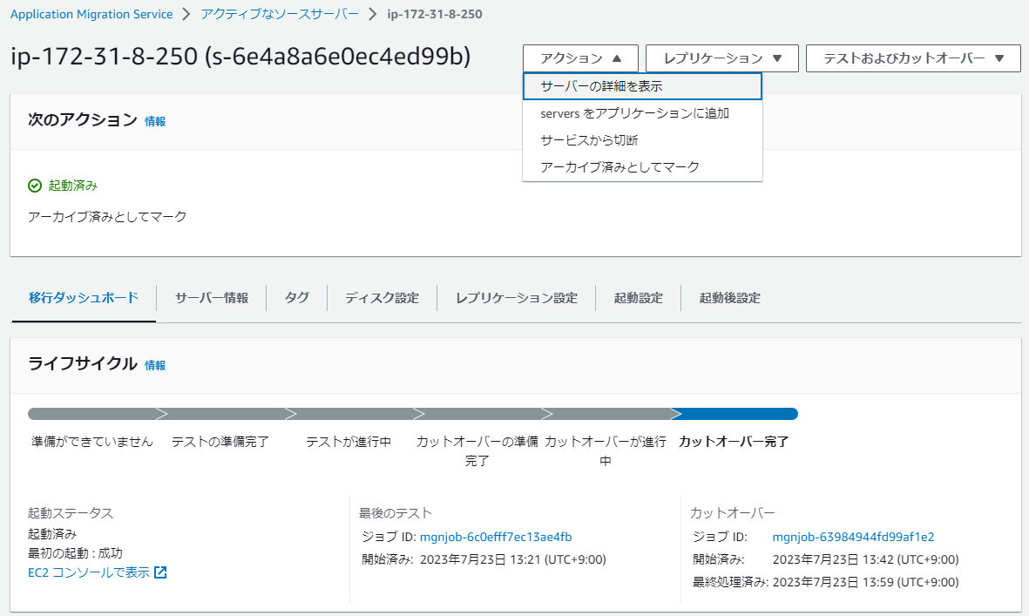Collapse the アクション dropdown button
1029x616 pixels.
click(x=580, y=58)
